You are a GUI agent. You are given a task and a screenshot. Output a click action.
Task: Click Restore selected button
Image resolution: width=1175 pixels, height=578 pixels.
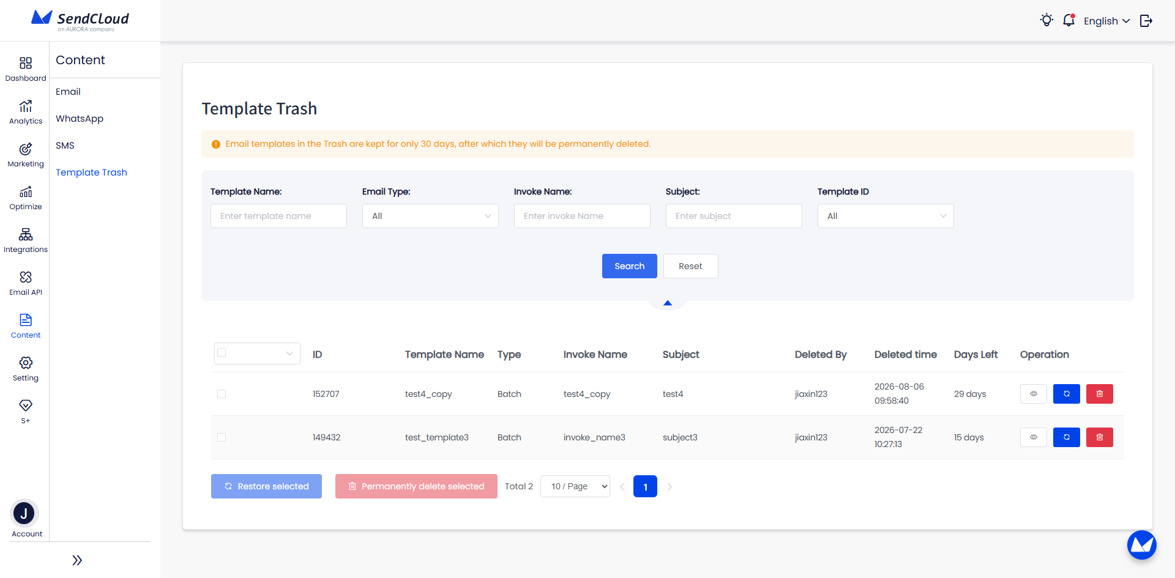(x=266, y=486)
